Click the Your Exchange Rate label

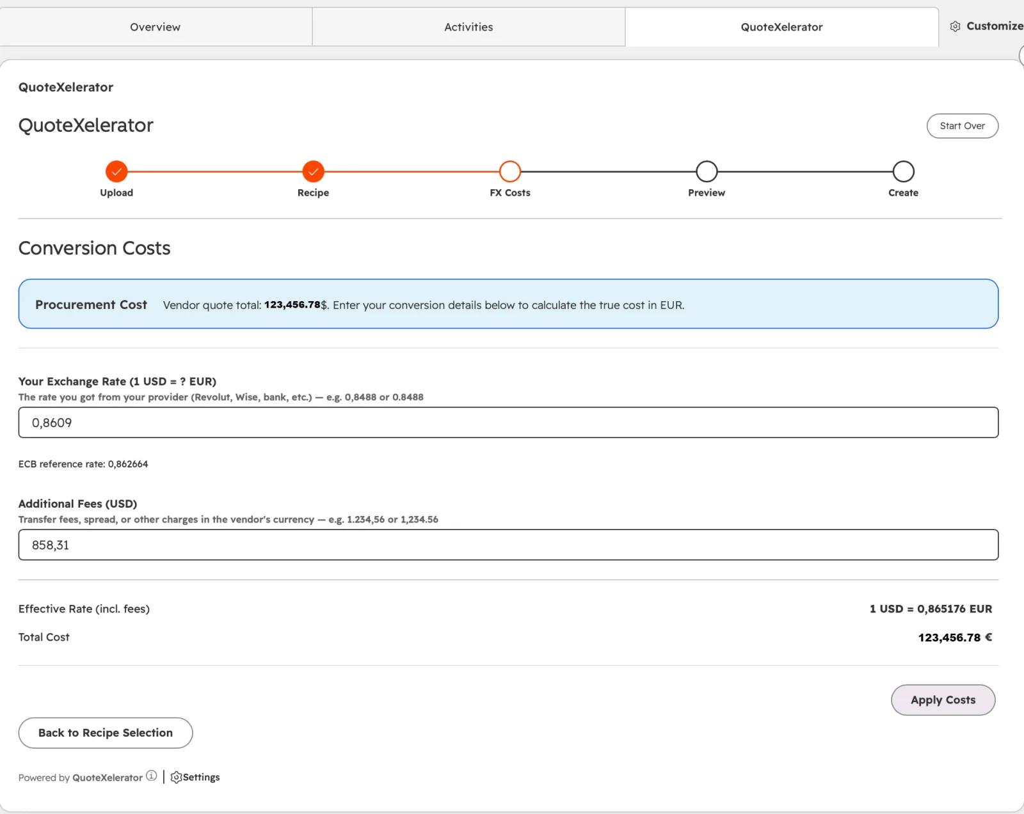click(117, 382)
